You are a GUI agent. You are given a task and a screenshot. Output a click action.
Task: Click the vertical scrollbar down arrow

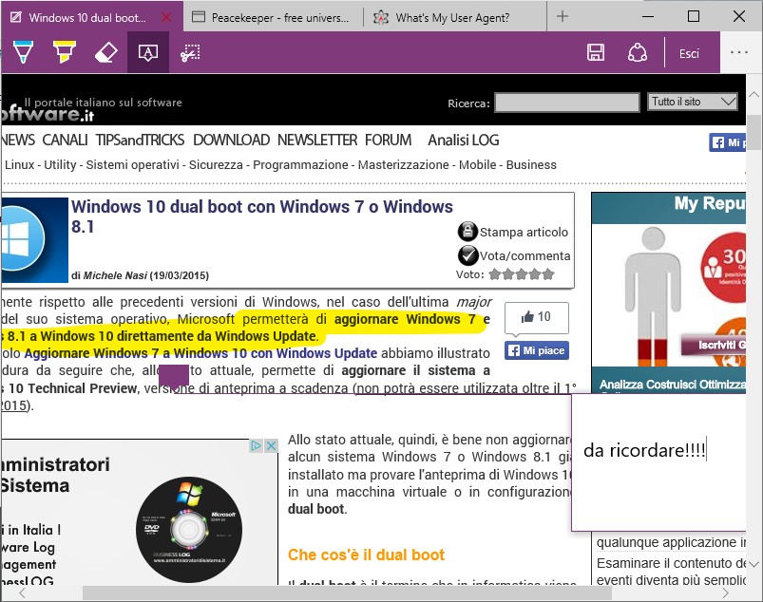tap(753, 564)
